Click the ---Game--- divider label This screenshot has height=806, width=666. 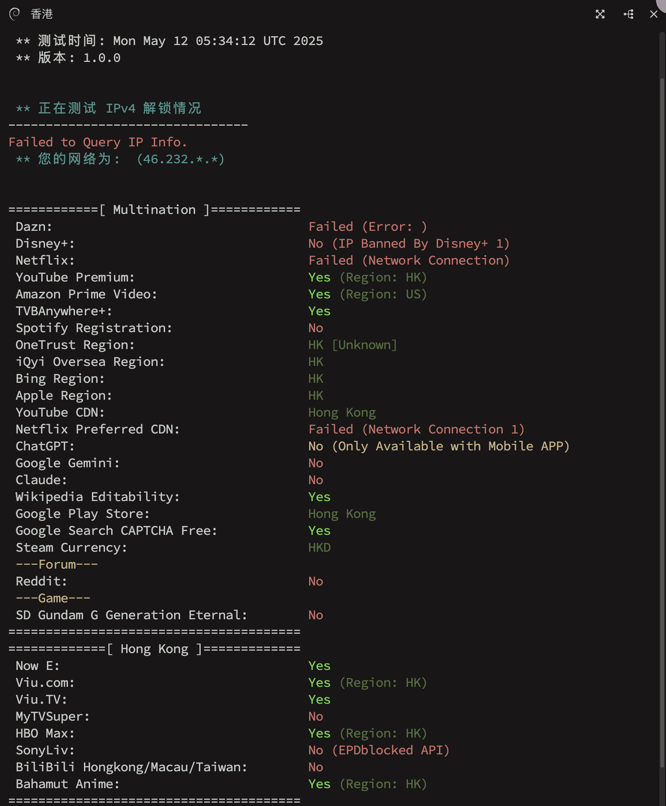pyautogui.click(x=53, y=598)
